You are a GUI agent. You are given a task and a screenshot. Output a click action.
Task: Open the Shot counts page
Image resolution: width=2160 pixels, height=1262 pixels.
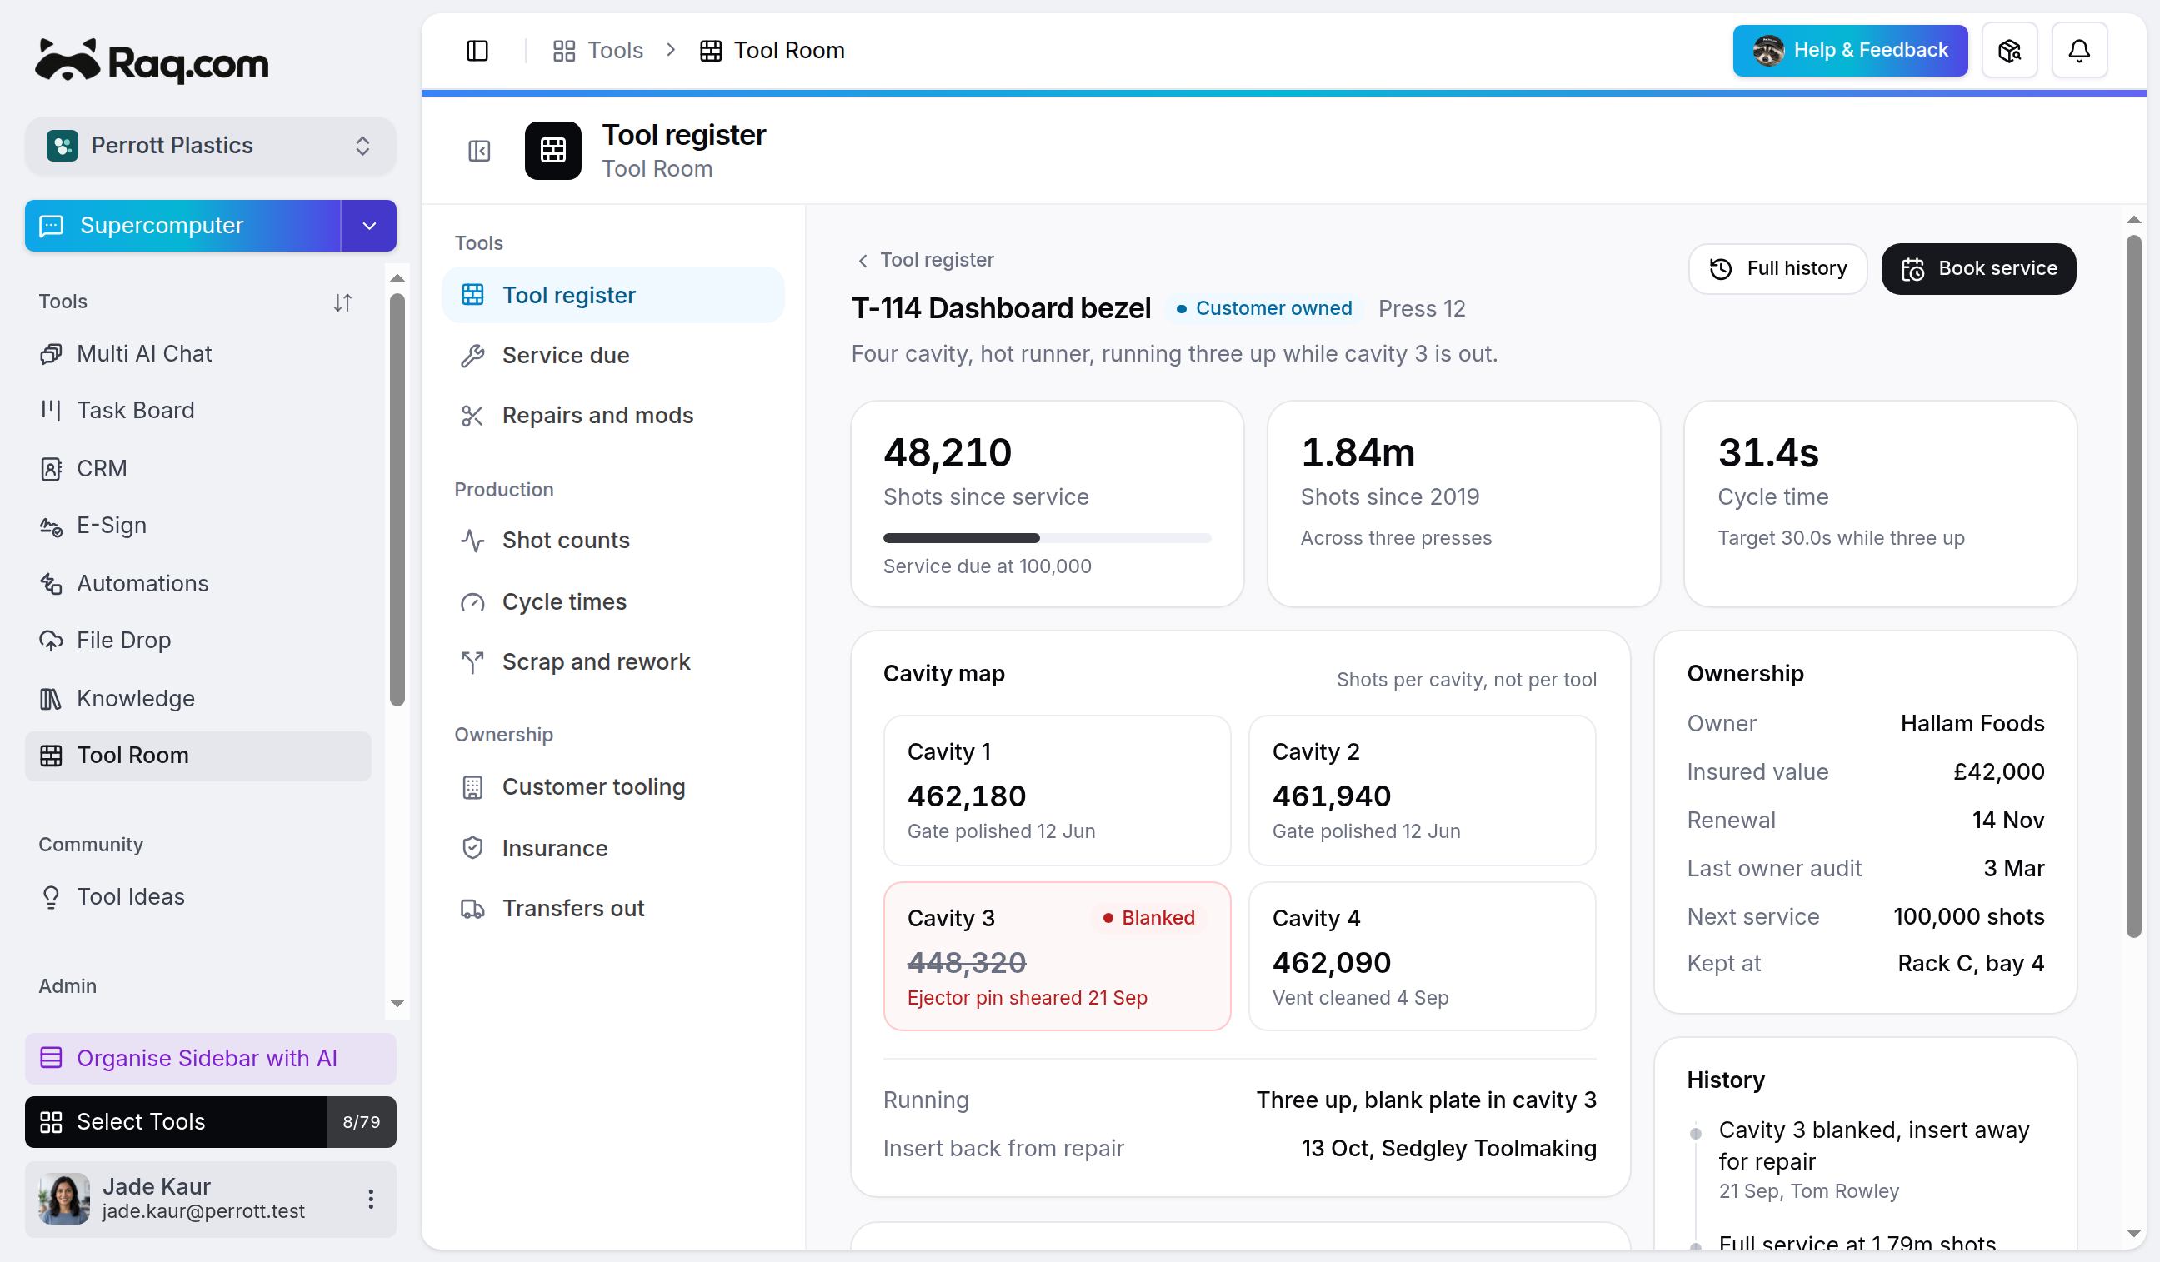(x=612, y=540)
